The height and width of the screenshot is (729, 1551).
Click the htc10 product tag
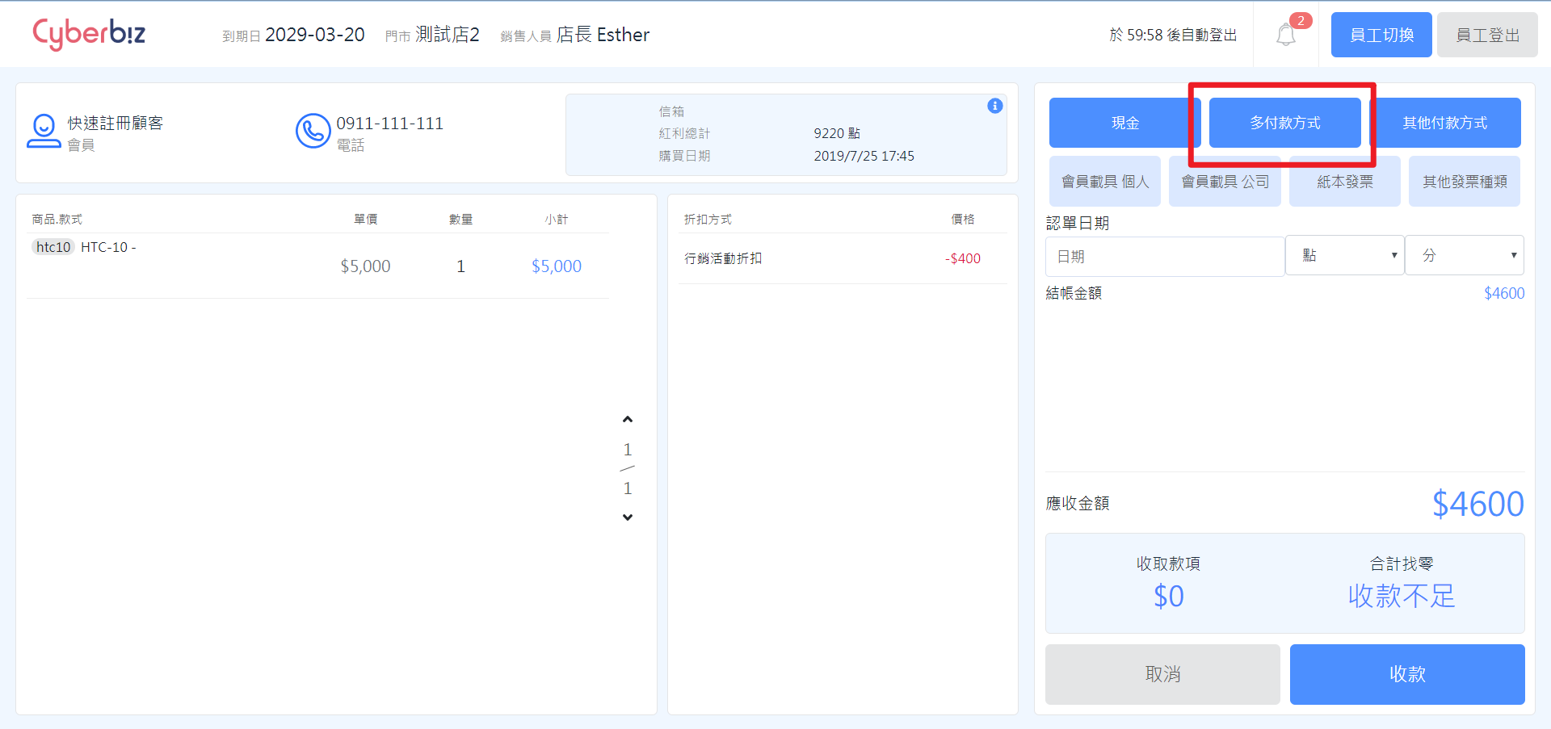point(53,247)
